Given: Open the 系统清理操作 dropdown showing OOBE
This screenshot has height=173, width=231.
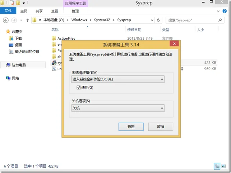Looking at the screenshot, I should click(118, 79).
